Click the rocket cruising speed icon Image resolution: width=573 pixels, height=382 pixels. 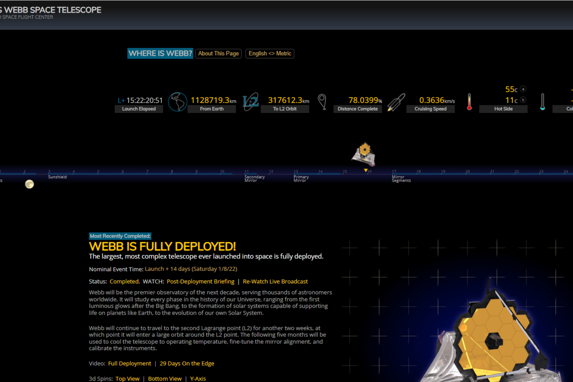click(396, 102)
